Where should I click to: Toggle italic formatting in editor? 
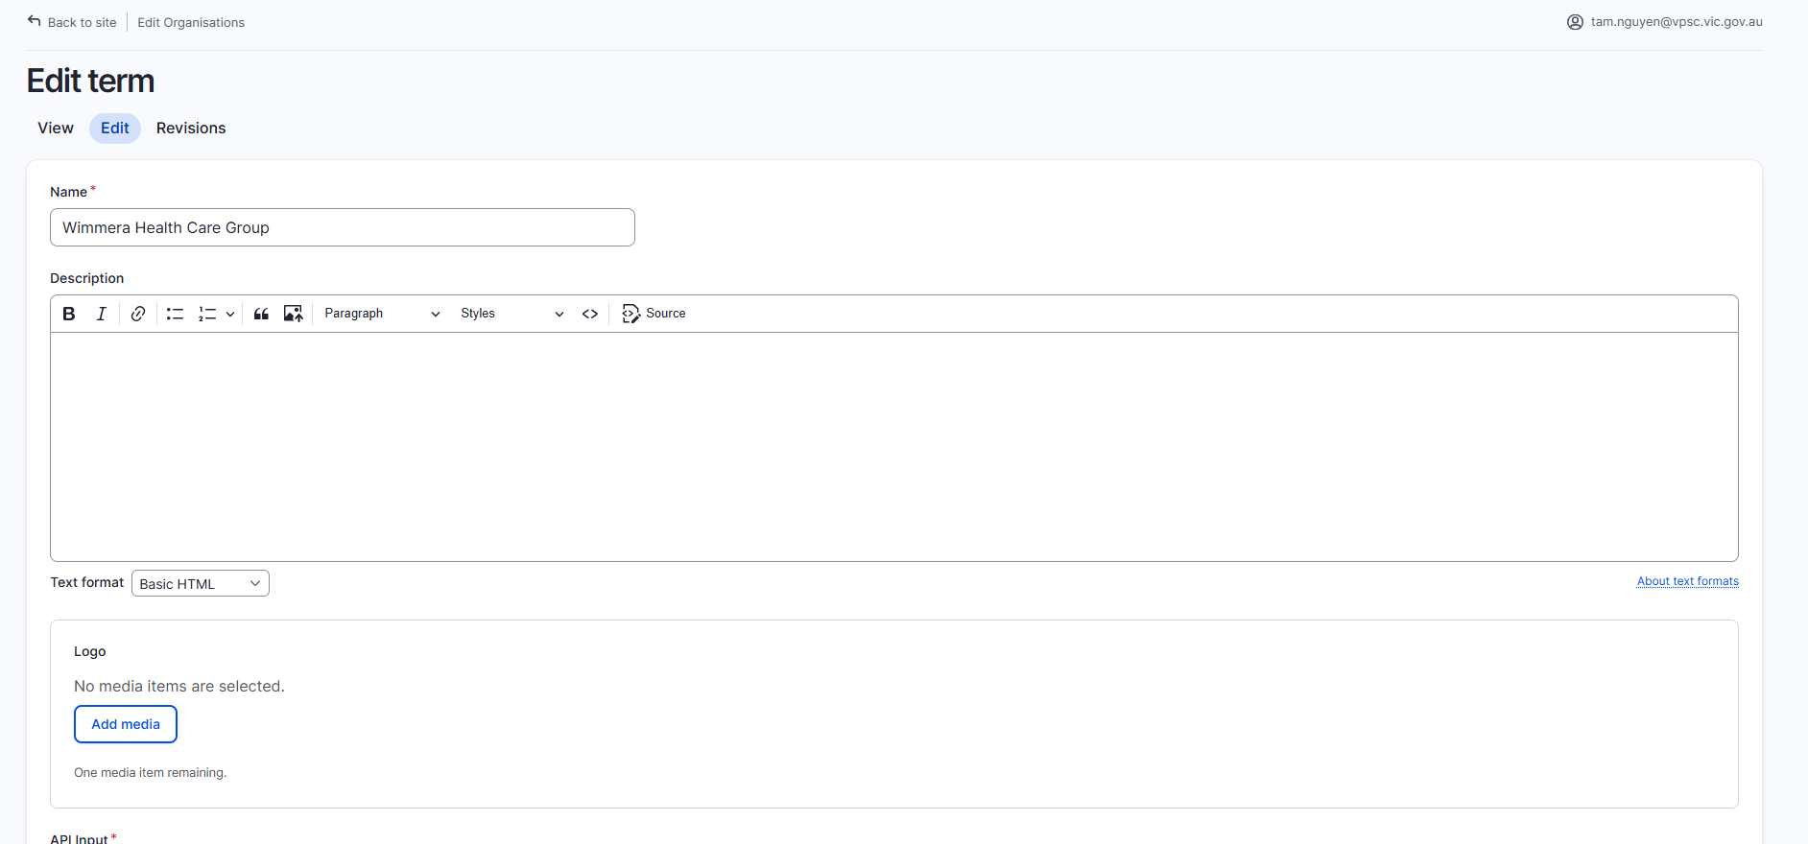(x=101, y=314)
